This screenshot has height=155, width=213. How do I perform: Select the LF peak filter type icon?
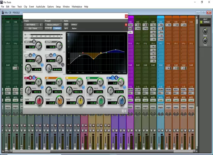click(x=30, y=78)
